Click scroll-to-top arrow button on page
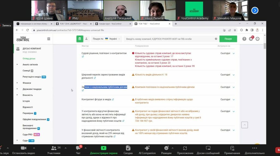This screenshot has width=280, height=156. pyautogui.click(x=244, y=125)
